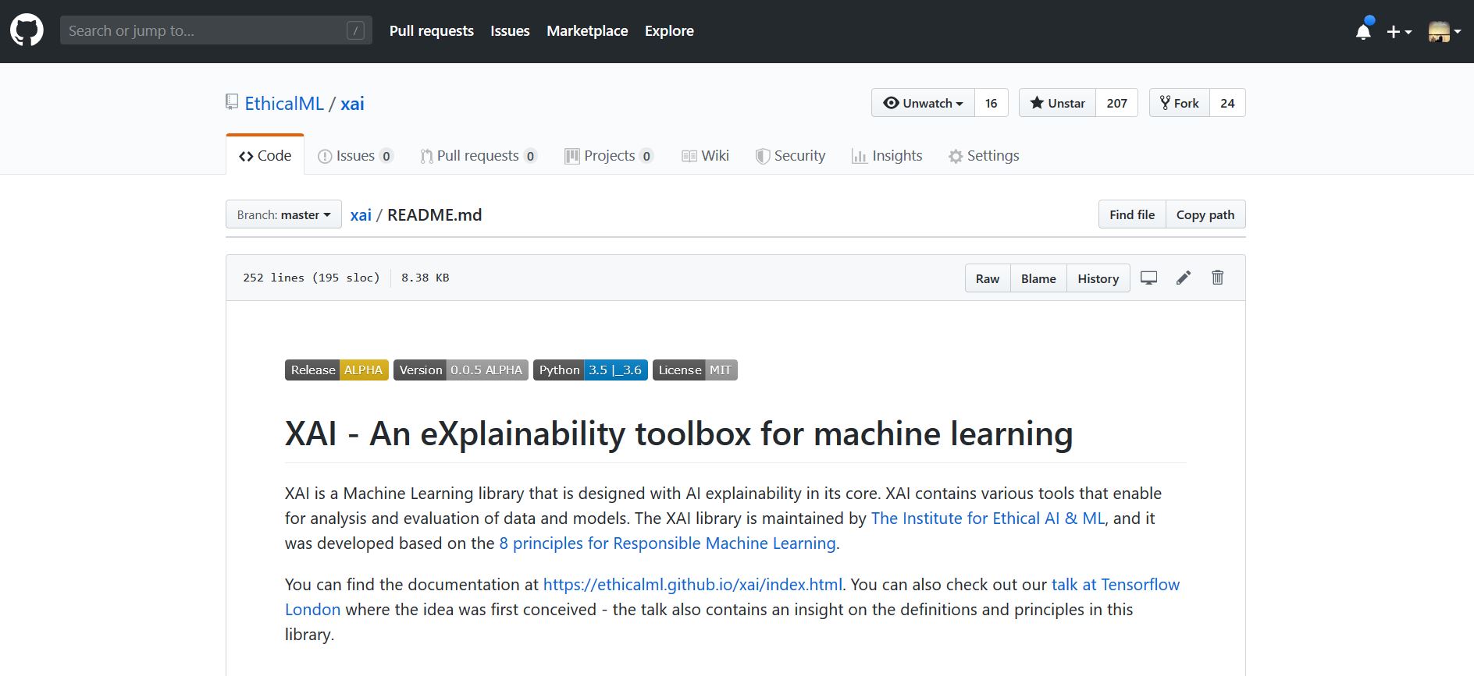This screenshot has height=676, width=1474.
Task: Click the Python 3.5 | 3.6 badge
Action: tap(590, 370)
